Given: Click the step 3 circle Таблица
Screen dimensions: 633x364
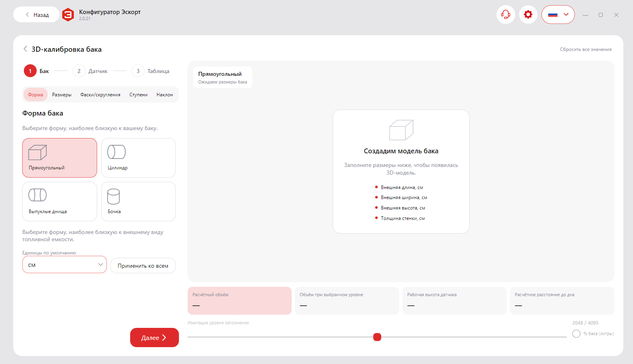Looking at the screenshot, I should [x=138, y=71].
